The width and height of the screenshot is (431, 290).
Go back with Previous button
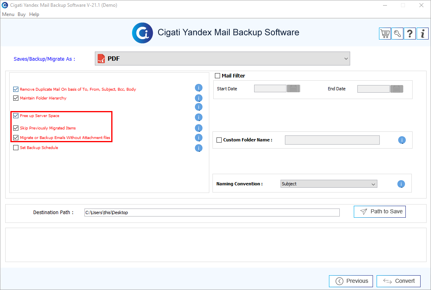(351, 281)
